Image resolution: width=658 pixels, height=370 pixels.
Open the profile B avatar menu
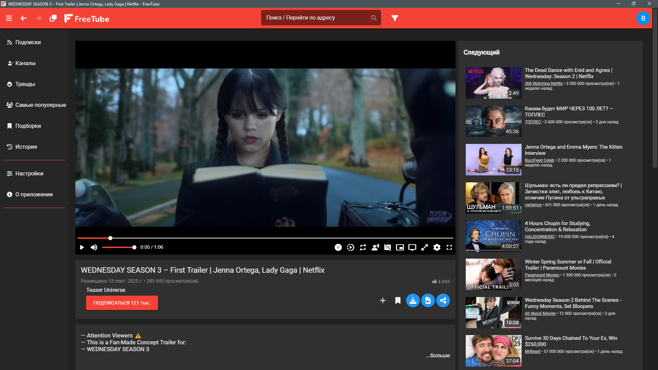click(x=643, y=18)
